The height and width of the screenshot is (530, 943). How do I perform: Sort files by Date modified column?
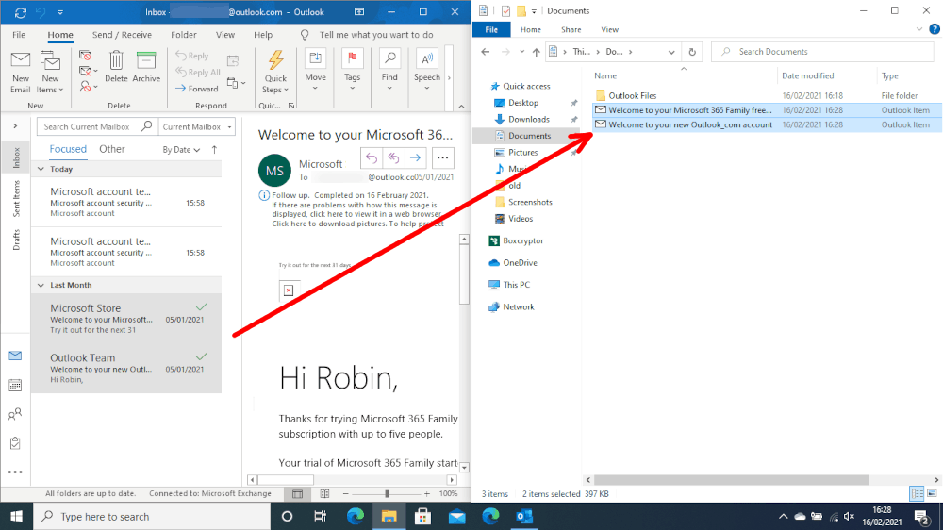[808, 75]
